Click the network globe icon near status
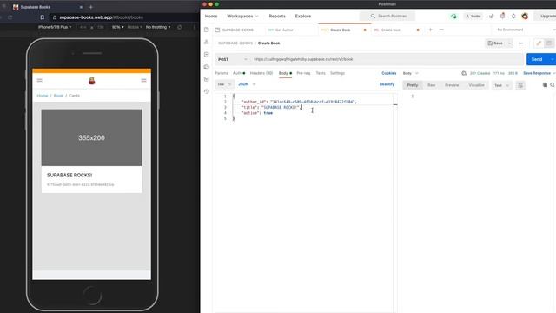This screenshot has height=313, width=556. (464, 73)
